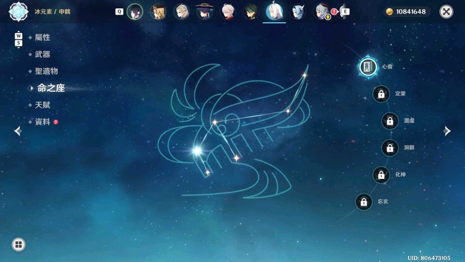465x262 pixels.
Task: Open the 天賦 talents tab
Action: pyautogui.click(x=42, y=105)
